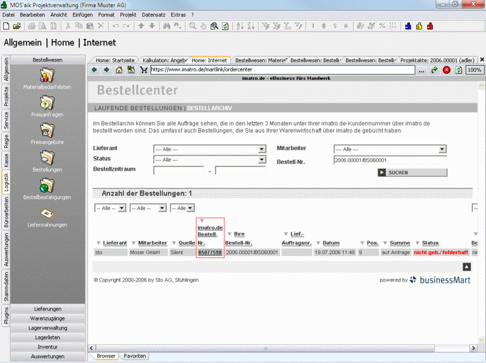The width and height of the screenshot is (486, 363).
Task: Click the Bestell-Nr. input field
Action: click(x=390, y=160)
